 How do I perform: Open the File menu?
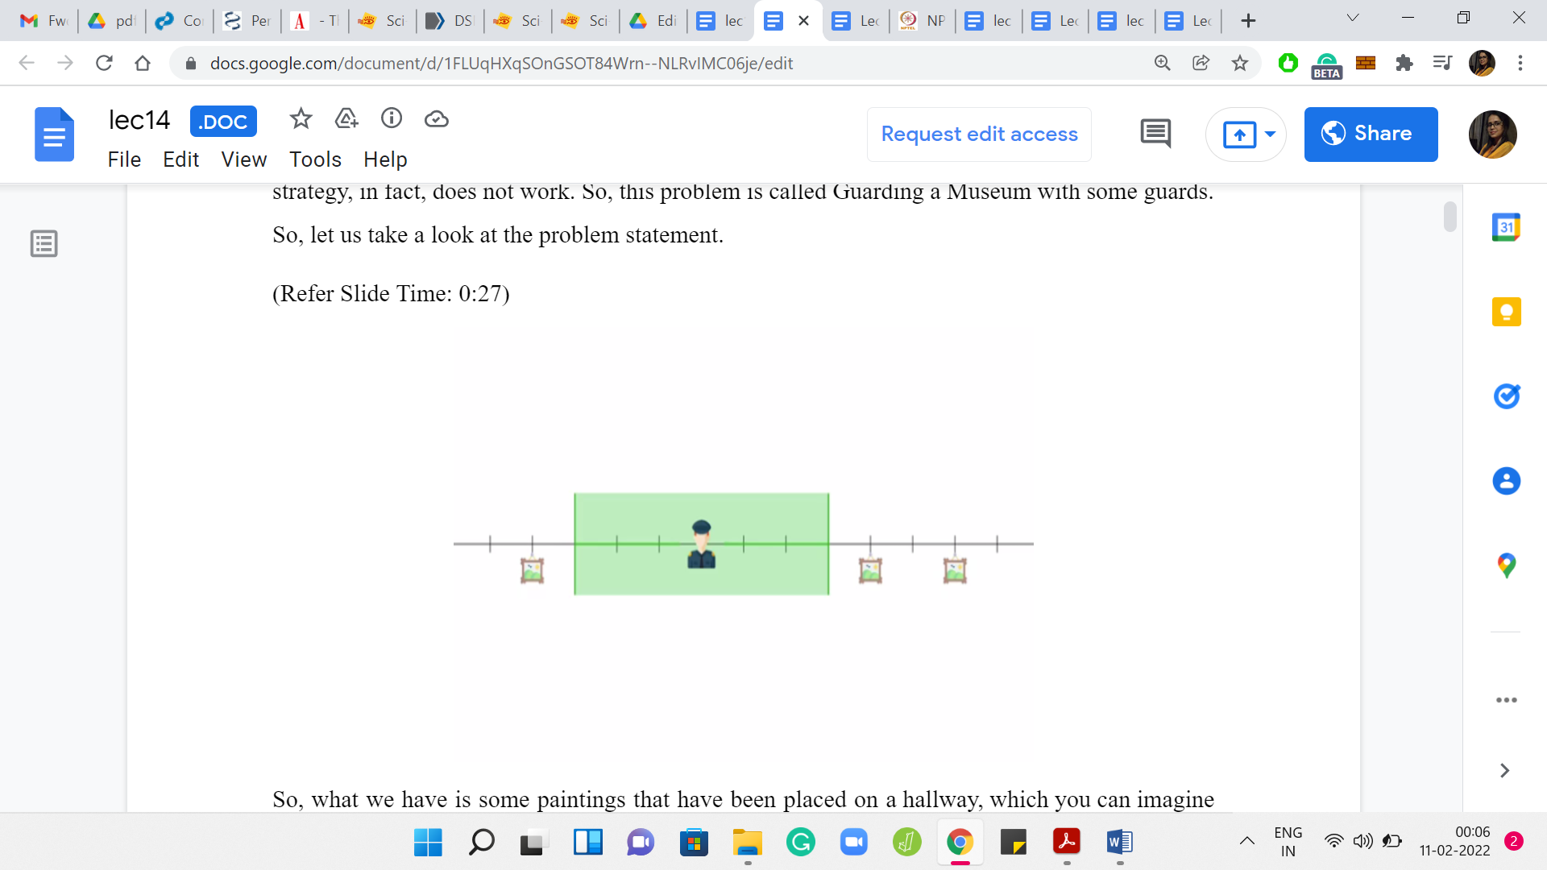[124, 159]
